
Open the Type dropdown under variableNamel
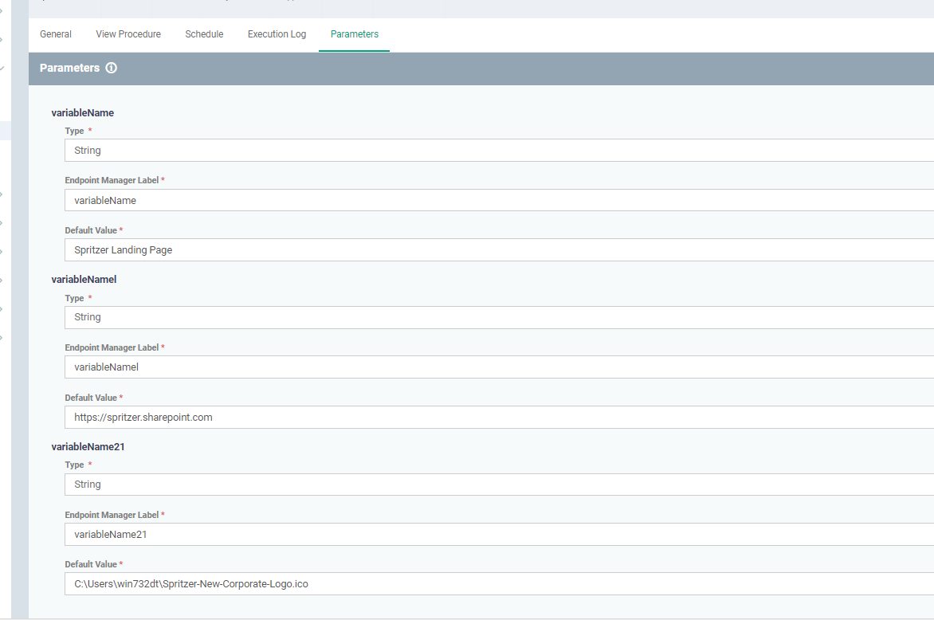[499, 317]
